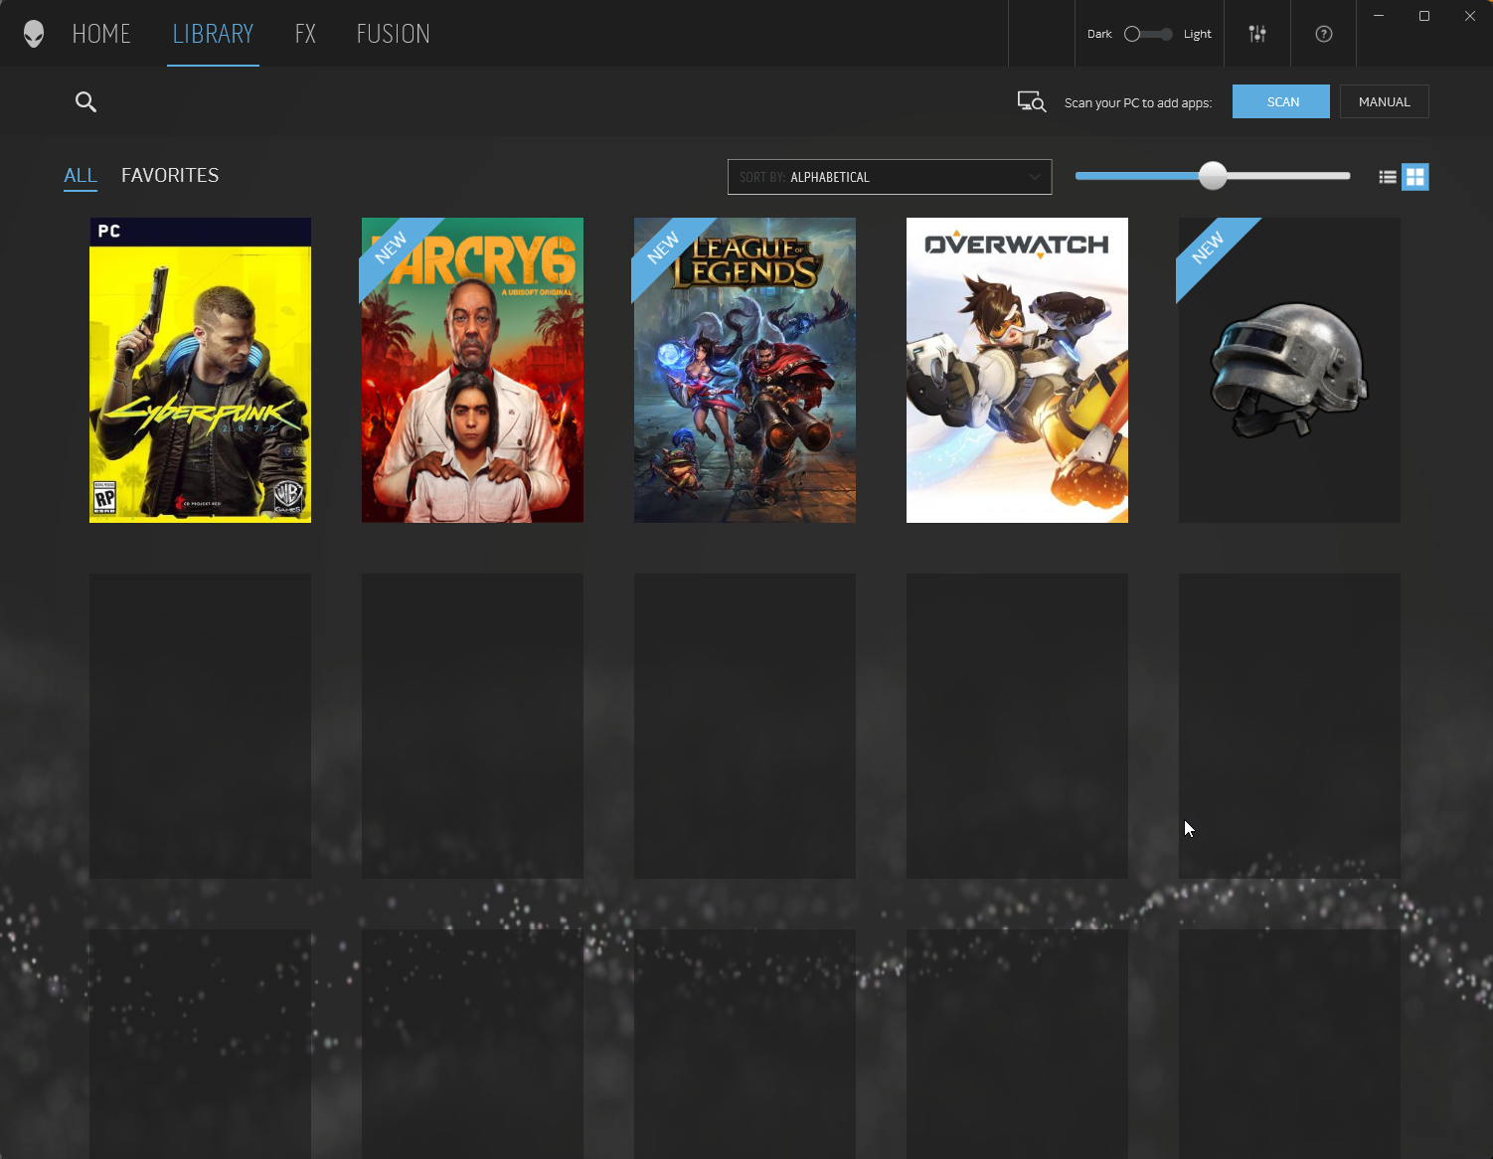The width and height of the screenshot is (1493, 1159).
Task: Minimize the Alienware Command Center window
Action: point(1379,16)
